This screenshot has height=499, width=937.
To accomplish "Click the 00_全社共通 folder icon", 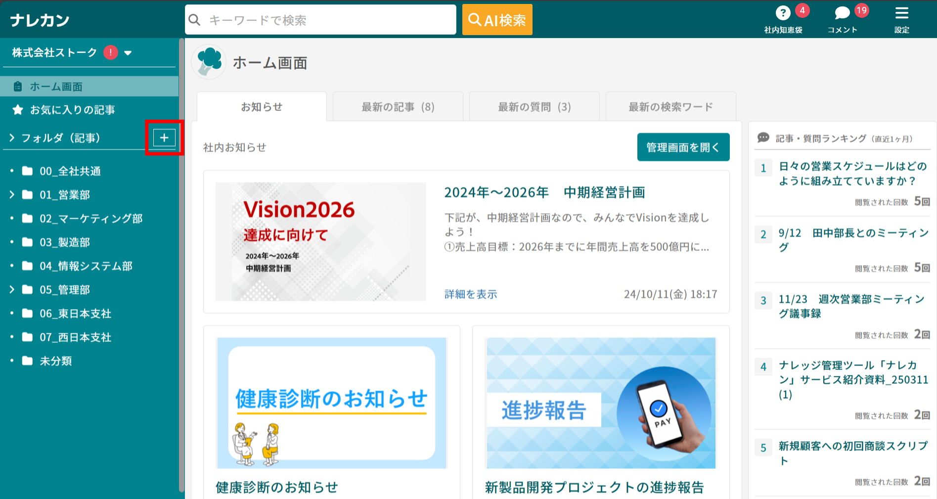I will (28, 171).
